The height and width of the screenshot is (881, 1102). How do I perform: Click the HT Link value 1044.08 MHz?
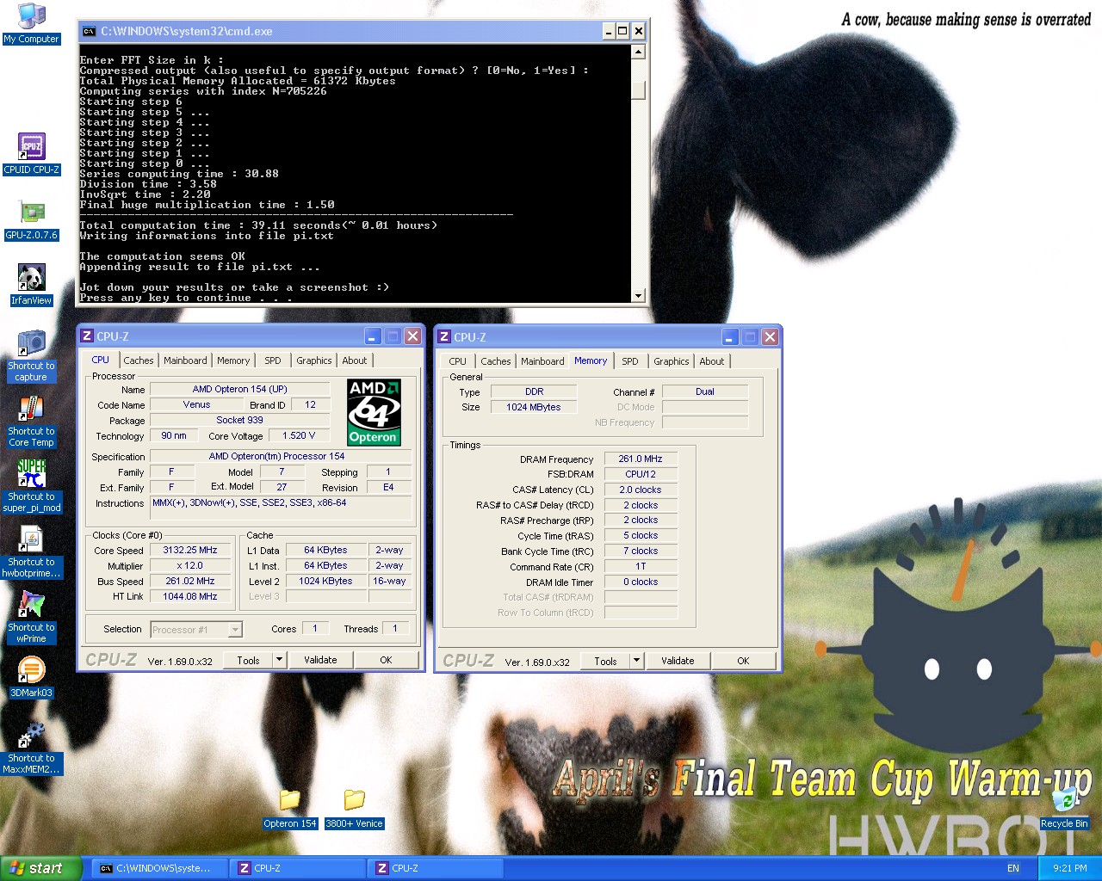190,597
